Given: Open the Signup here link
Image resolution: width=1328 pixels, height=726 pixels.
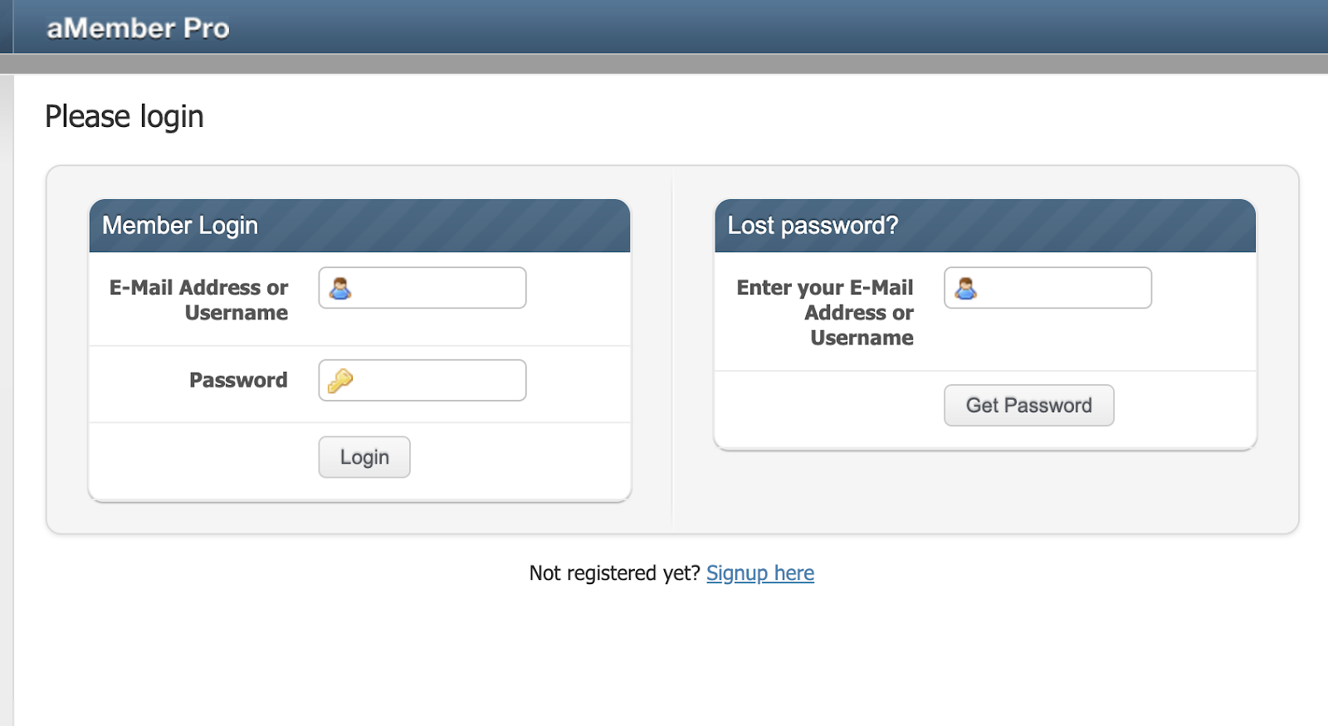Looking at the screenshot, I should (759, 573).
